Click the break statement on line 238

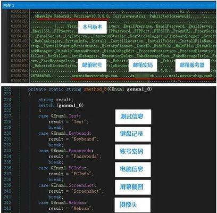[56, 179]
